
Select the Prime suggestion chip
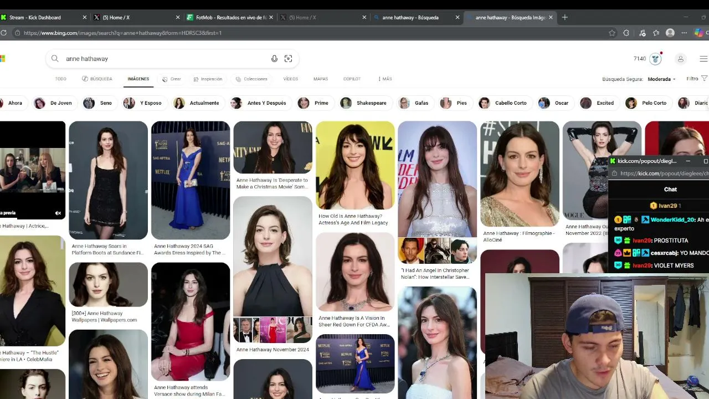(x=314, y=103)
